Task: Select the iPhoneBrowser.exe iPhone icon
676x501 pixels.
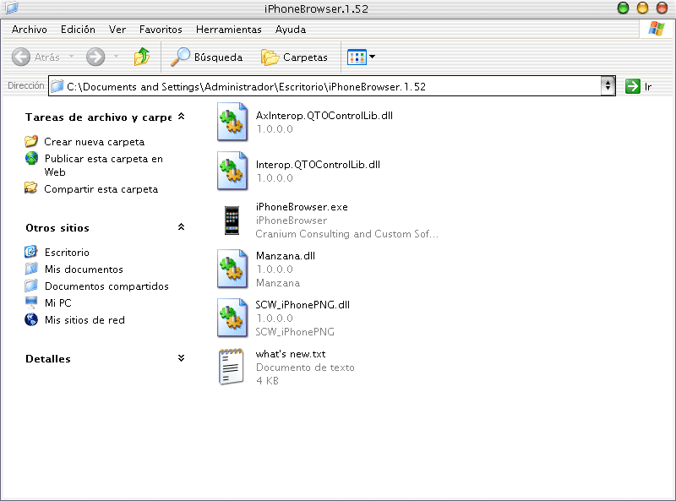Action: (232, 220)
